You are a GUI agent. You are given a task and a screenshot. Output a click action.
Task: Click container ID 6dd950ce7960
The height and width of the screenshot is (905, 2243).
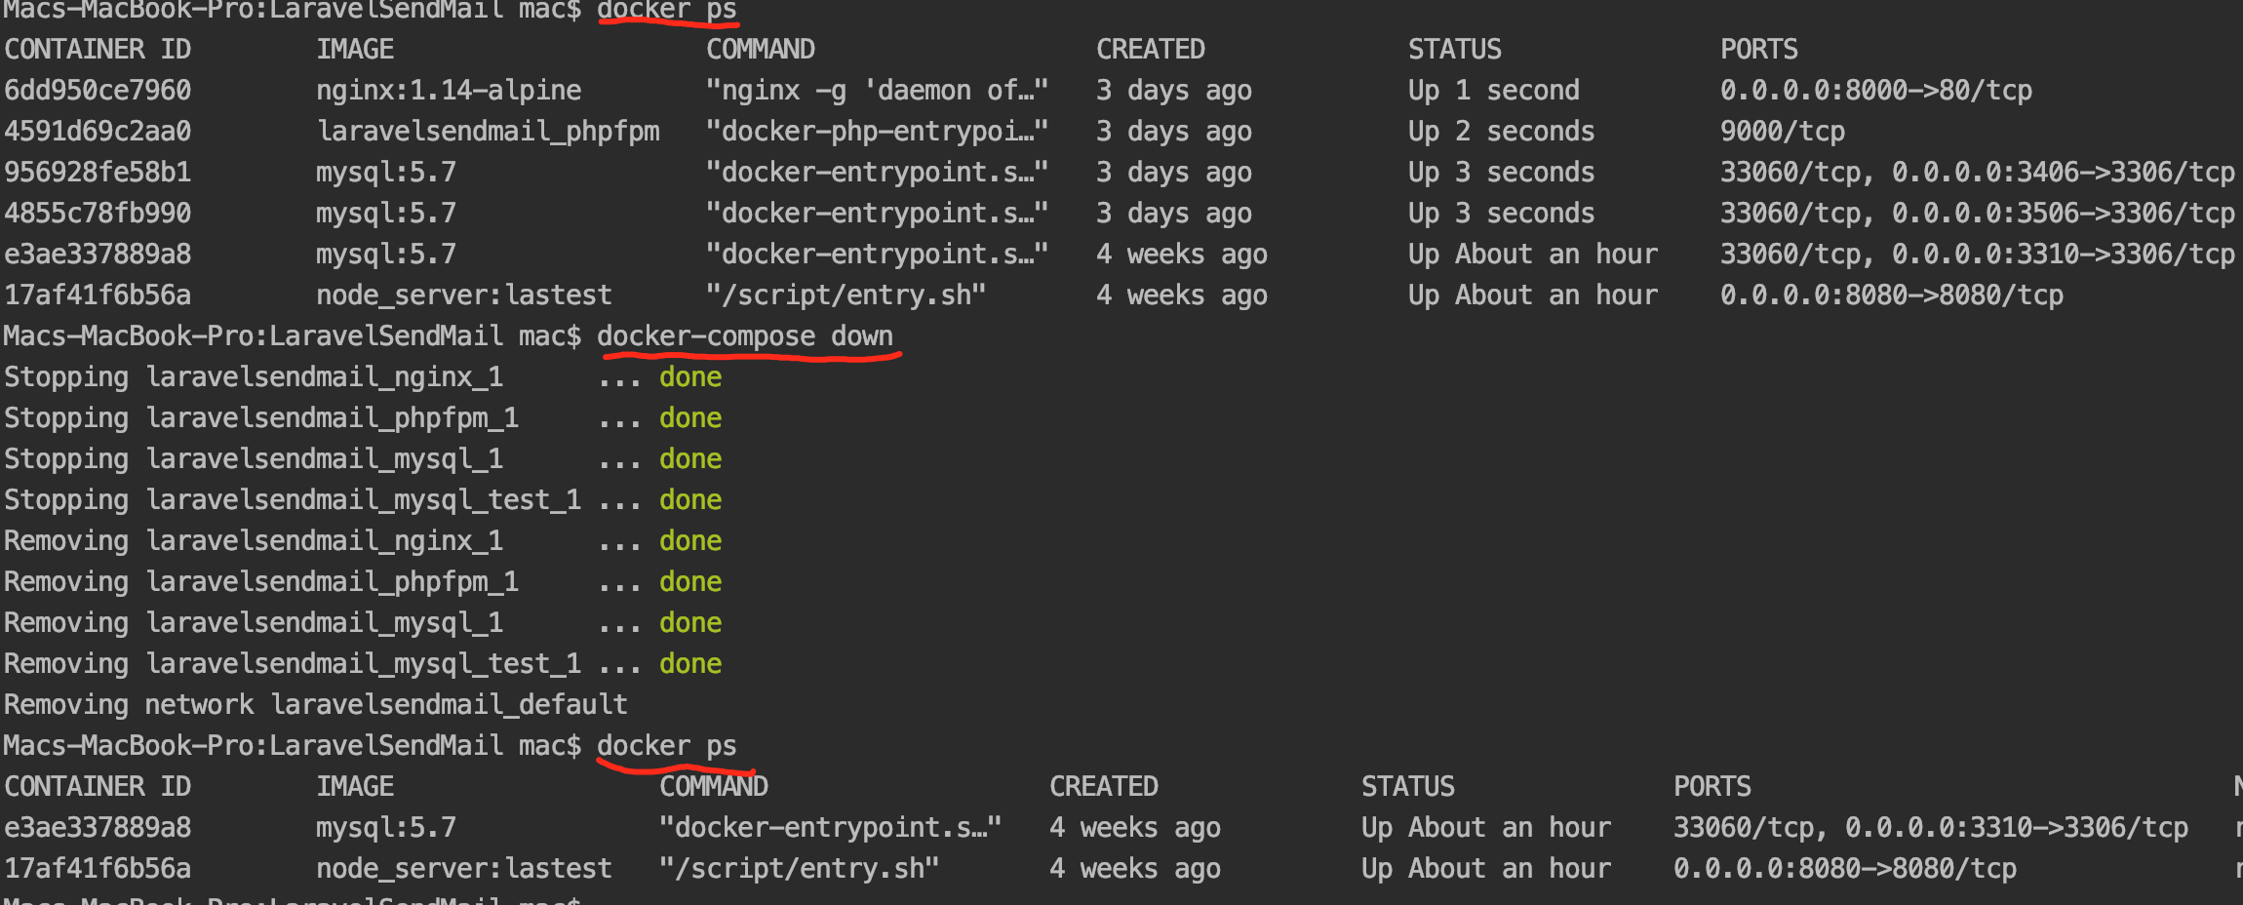98,91
